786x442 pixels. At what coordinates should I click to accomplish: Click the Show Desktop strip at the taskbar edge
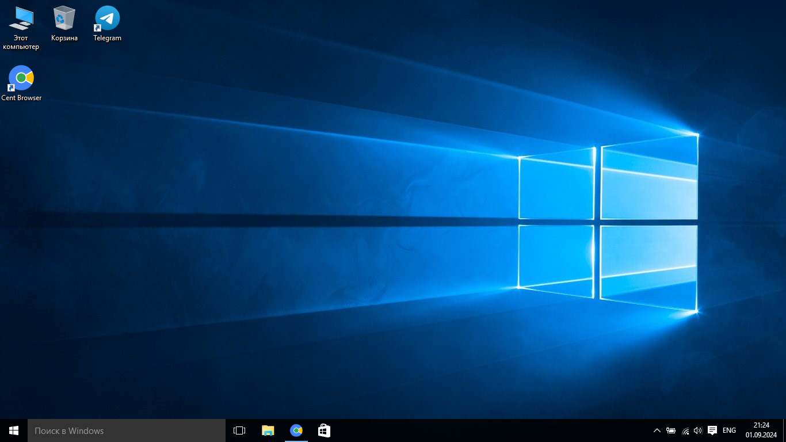(784, 430)
